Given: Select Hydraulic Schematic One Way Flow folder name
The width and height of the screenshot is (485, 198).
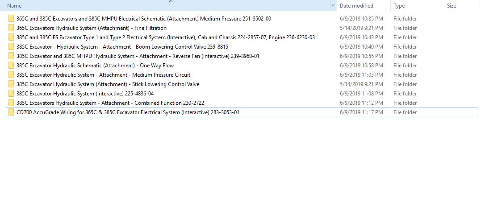Looking at the screenshot, I should pyautogui.click(x=95, y=66).
